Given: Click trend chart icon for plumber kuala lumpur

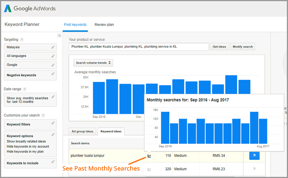Looking at the screenshot, I should click(149, 156).
